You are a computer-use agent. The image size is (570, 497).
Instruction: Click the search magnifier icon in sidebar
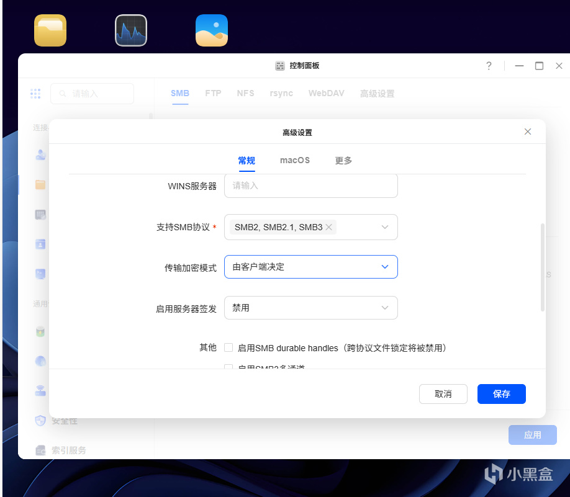[x=63, y=94]
